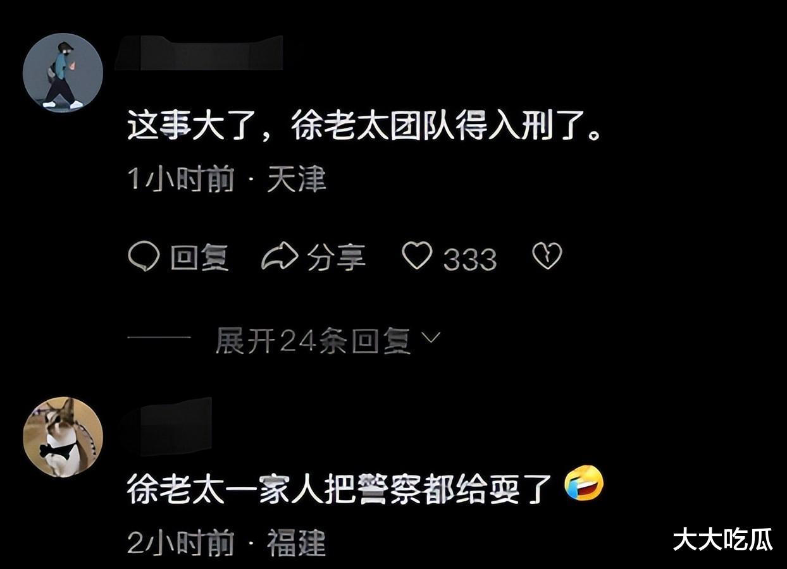This screenshot has height=569, width=787.
Task: Click the reply speech bubble icon
Action: click(144, 257)
